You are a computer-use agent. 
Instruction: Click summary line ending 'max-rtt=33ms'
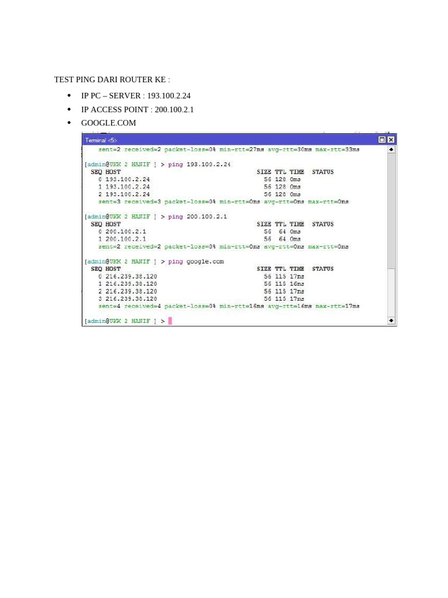tap(229, 149)
